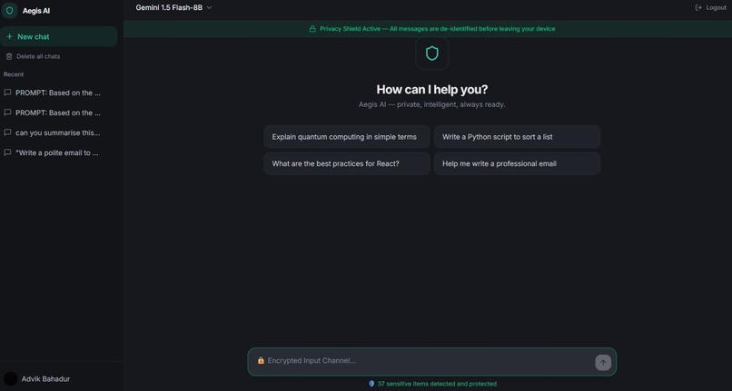
Task: Choose Explain quantum computing in simple terms
Action: (347, 137)
